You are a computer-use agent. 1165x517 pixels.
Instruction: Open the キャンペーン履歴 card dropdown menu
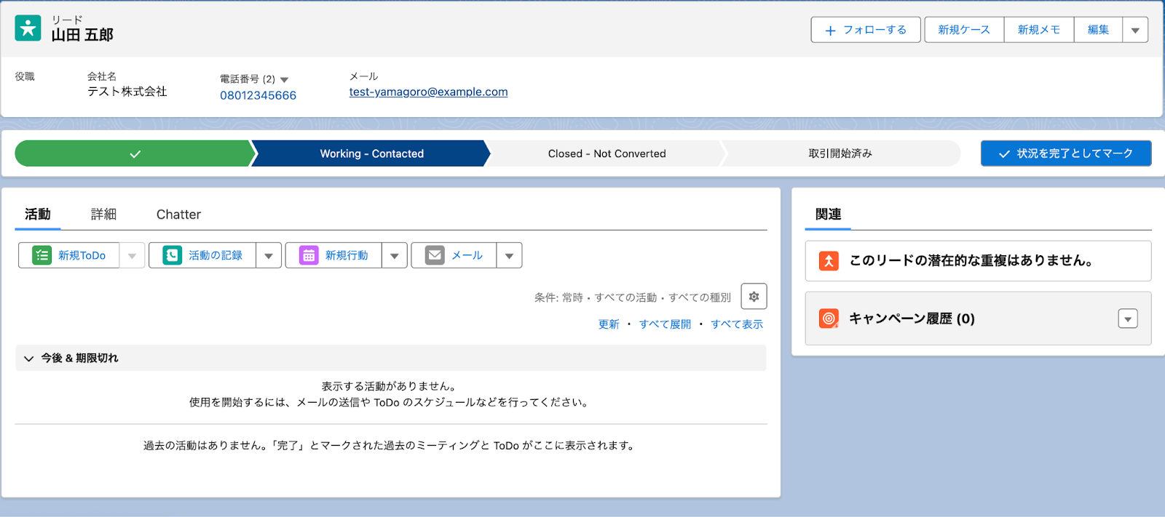tap(1128, 318)
